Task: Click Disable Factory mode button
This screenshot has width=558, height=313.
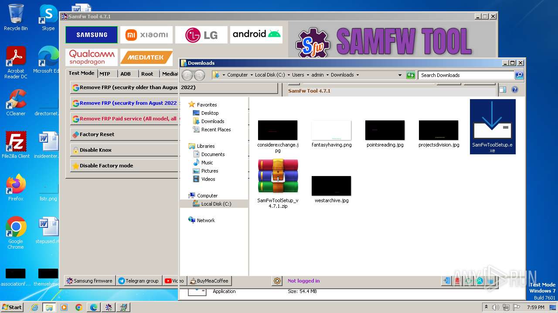Action: point(125,166)
